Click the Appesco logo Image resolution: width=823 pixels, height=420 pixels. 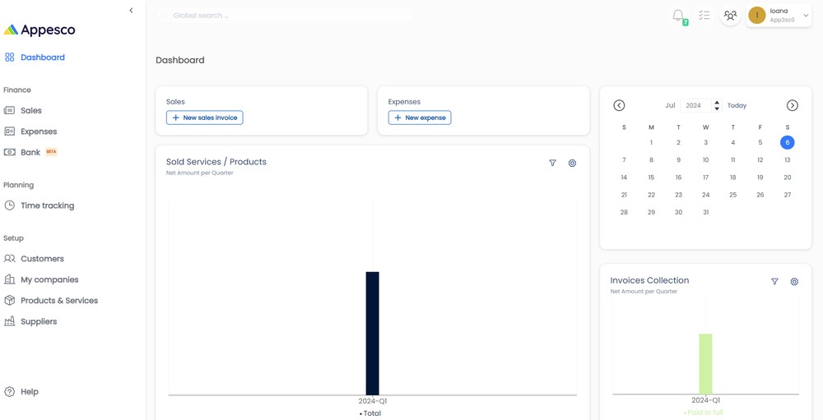40,30
